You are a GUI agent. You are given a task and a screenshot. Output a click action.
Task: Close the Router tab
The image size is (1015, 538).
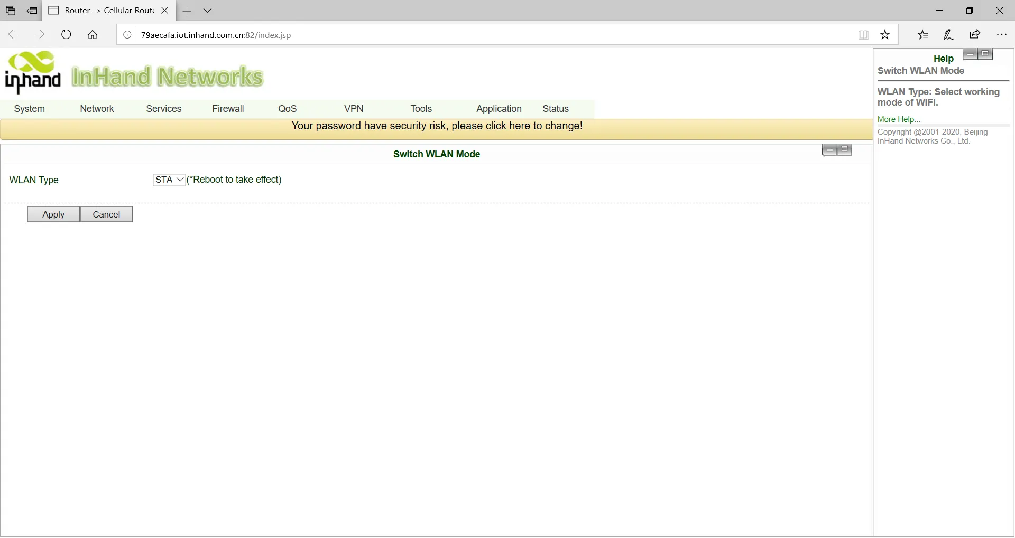(x=164, y=11)
